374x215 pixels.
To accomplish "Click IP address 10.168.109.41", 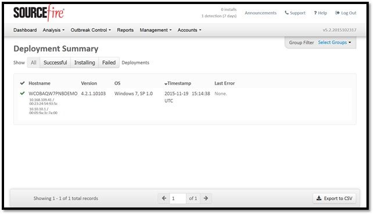I will 40,100.
